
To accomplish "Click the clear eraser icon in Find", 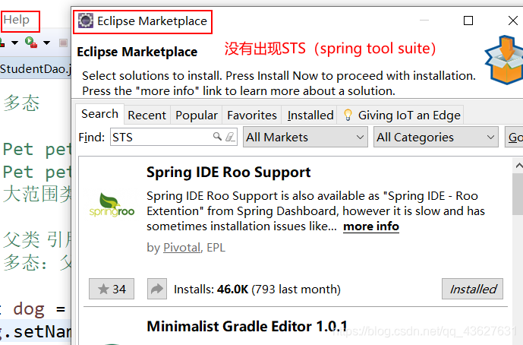I will [x=230, y=137].
